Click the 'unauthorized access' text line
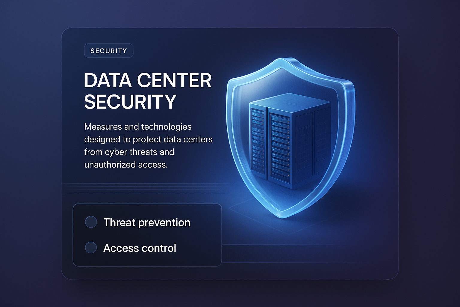The width and height of the screenshot is (460, 307). pyautogui.click(x=126, y=165)
